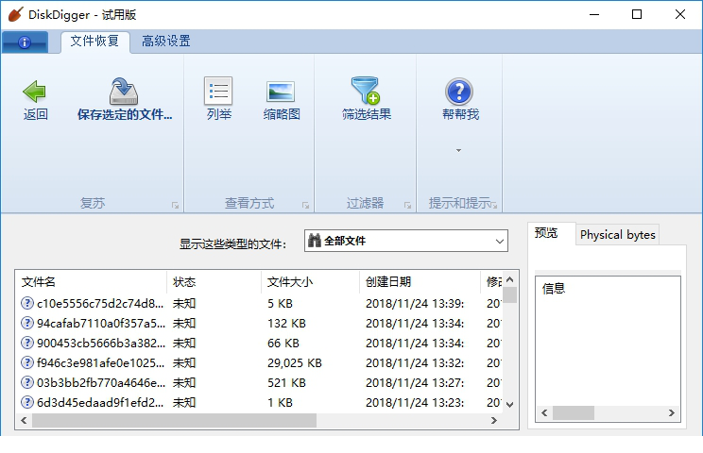Image resolution: width=703 pixels, height=453 pixels.
Task: Sort by 文件大小 column header
Action: click(310, 282)
